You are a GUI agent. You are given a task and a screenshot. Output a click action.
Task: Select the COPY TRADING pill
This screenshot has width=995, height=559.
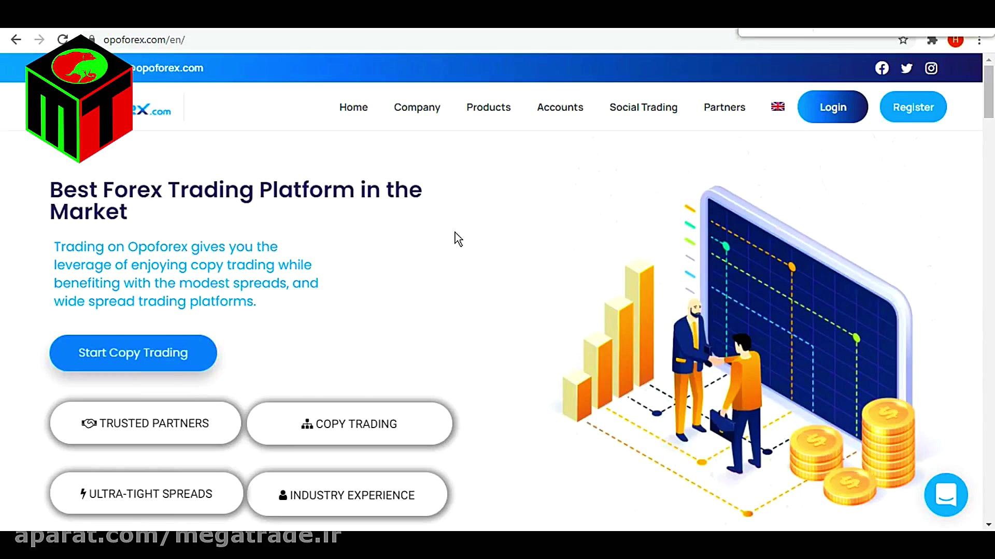click(x=349, y=424)
